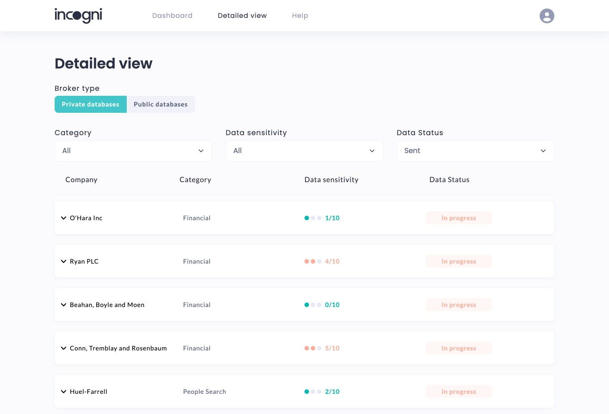Click the Financial category of O'Hara Inc
This screenshot has height=414, width=609.
[x=197, y=218]
